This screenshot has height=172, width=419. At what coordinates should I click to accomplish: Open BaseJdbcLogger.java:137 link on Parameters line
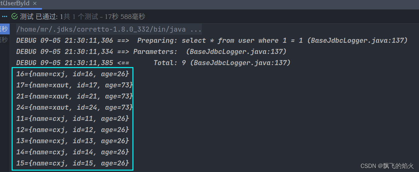pos(238,52)
